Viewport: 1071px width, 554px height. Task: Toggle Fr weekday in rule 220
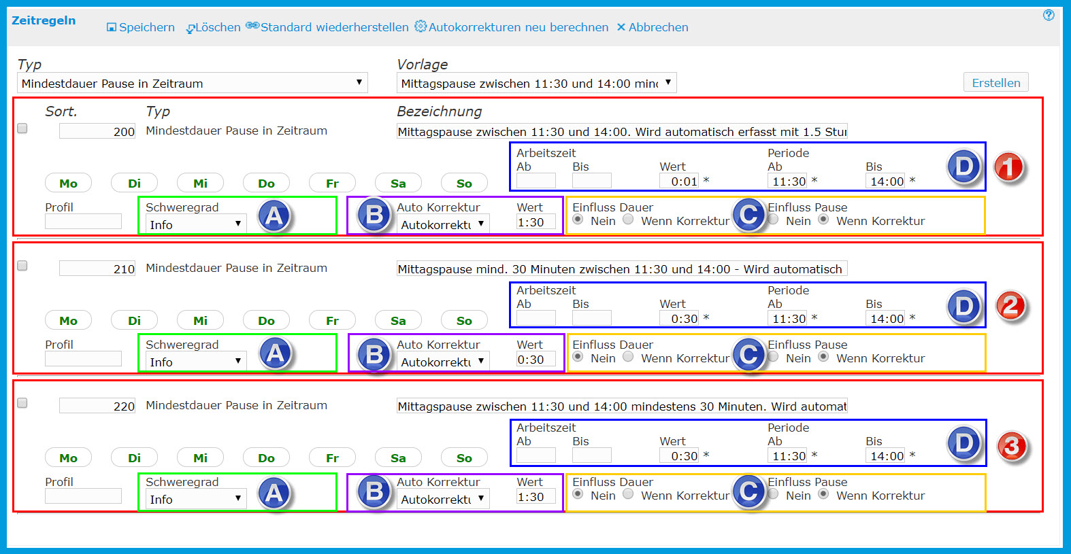coord(332,457)
